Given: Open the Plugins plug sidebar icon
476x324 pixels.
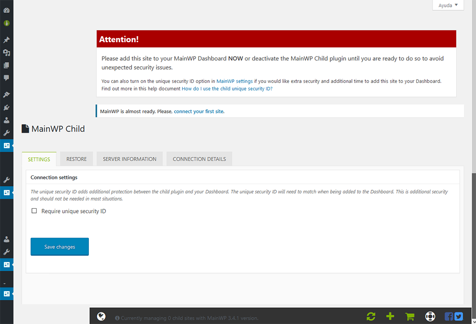Looking at the screenshot, I should coord(6,107).
